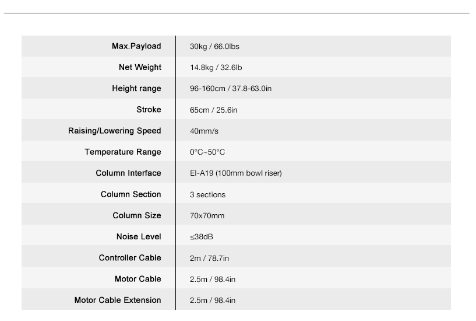Click the Motor Cable Extension label

tap(118, 300)
